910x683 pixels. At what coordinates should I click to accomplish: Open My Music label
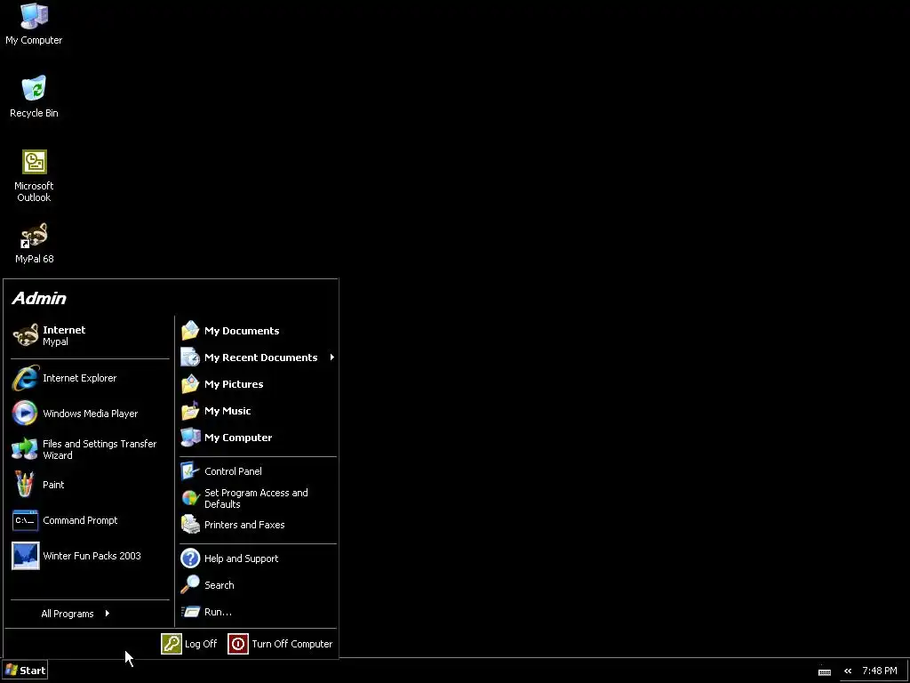coord(227,411)
